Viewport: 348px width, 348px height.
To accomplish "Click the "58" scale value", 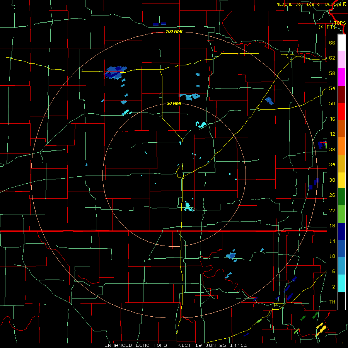I will [x=332, y=73].
